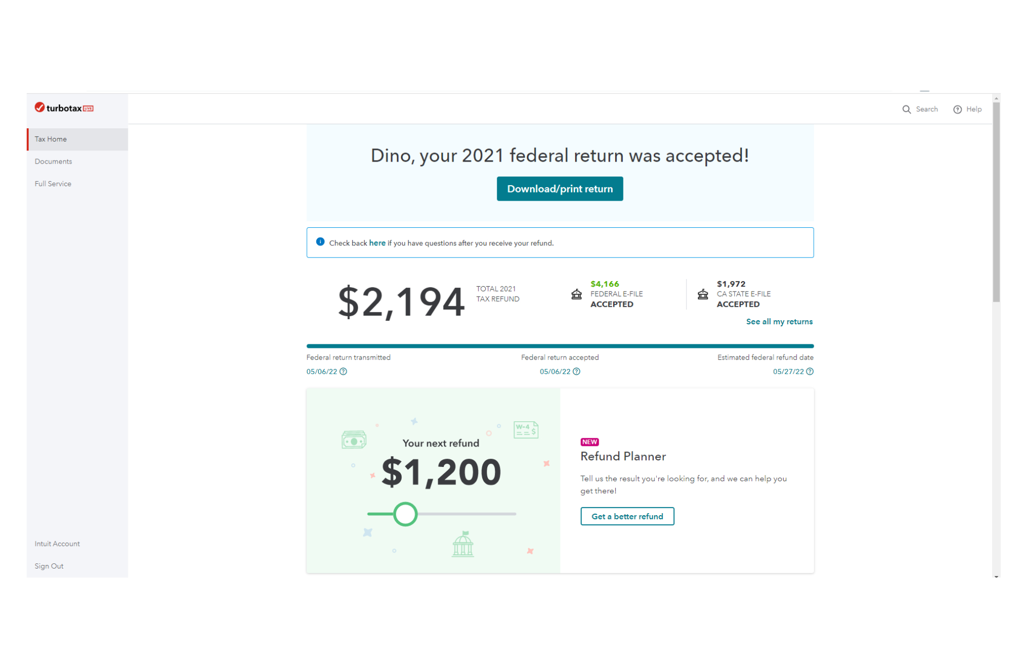Click the info circle next to federal return transmitted
The width and height of the screenshot is (1027, 664).
point(342,371)
